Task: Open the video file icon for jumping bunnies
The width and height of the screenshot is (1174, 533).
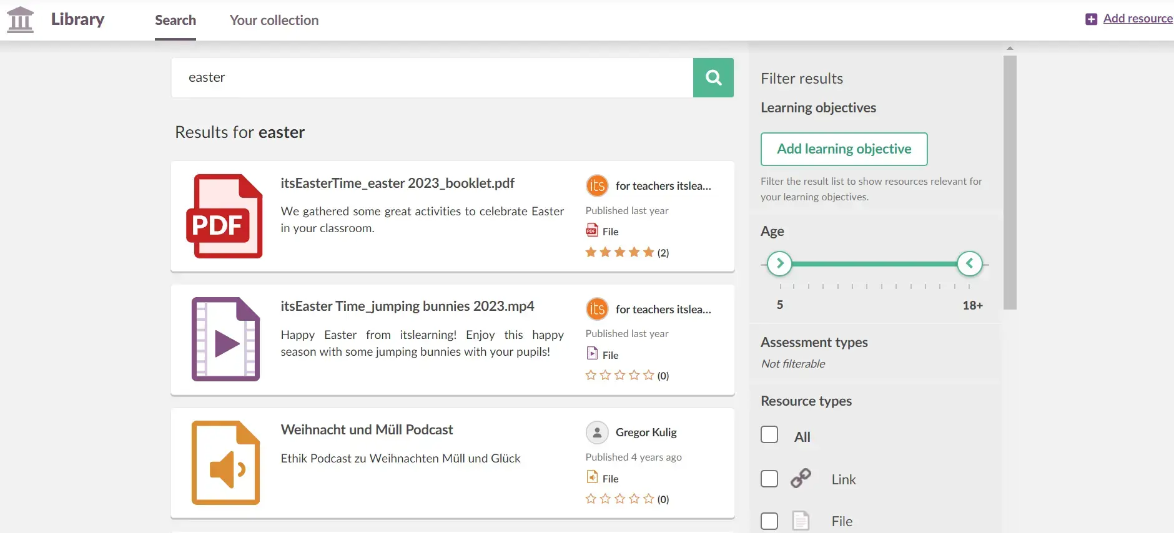Action: pyautogui.click(x=225, y=339)
